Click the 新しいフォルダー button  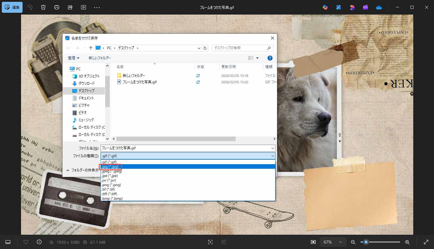click(100, 58)
